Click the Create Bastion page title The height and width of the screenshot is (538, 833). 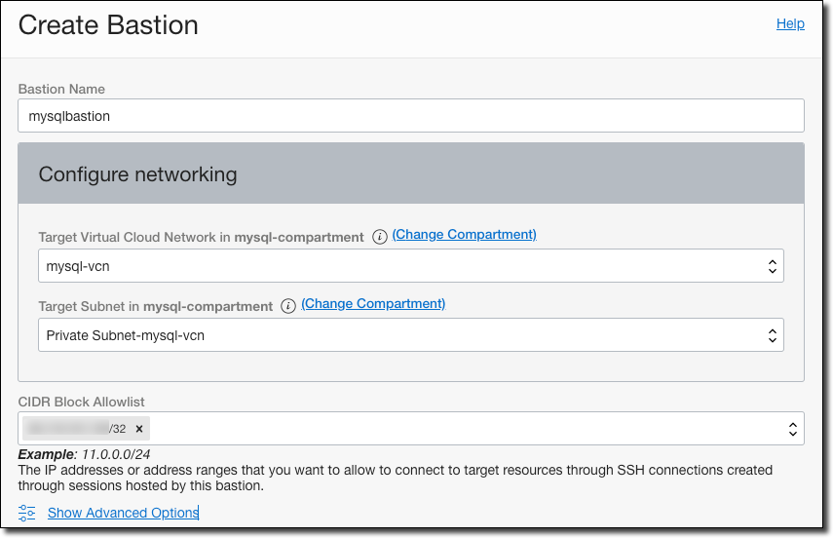[108, 25]
